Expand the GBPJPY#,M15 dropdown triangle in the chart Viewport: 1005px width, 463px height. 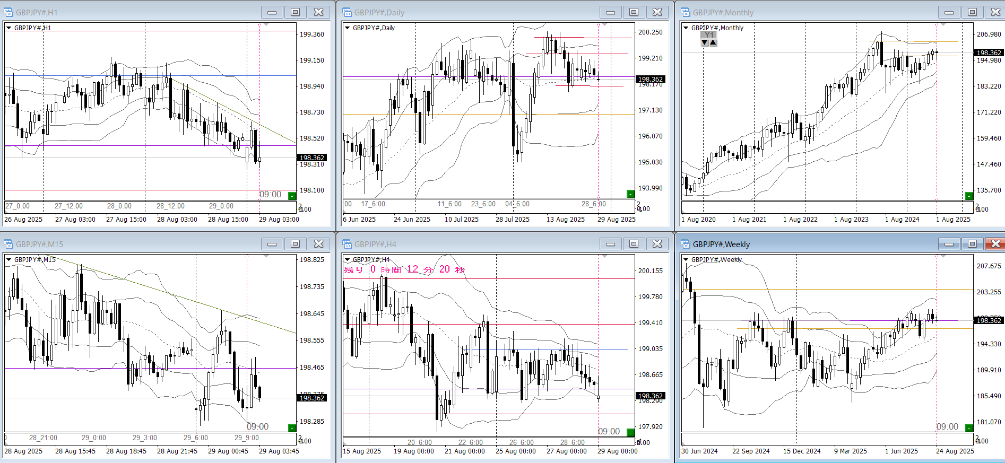click(9, 259)
